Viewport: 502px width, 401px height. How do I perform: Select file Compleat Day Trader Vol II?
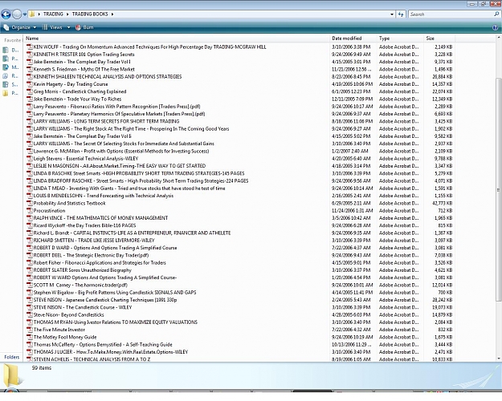[83, 136]
